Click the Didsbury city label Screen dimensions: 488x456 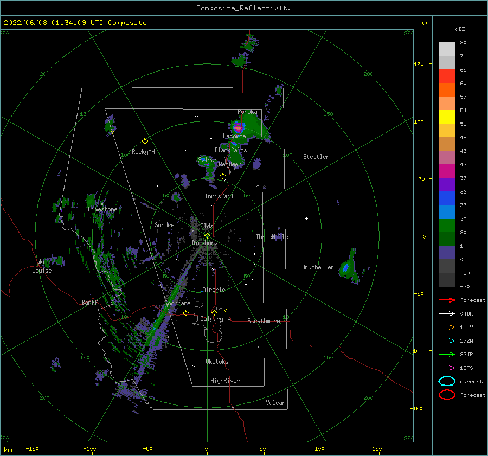point(205,243)
